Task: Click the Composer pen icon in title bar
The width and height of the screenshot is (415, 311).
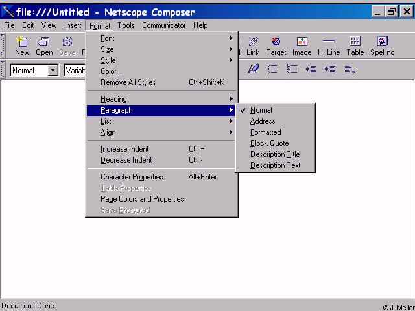Action: click(7, 12)
